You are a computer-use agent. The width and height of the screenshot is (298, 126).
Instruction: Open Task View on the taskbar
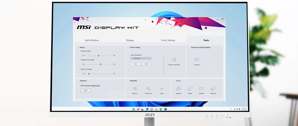(142, 110)
